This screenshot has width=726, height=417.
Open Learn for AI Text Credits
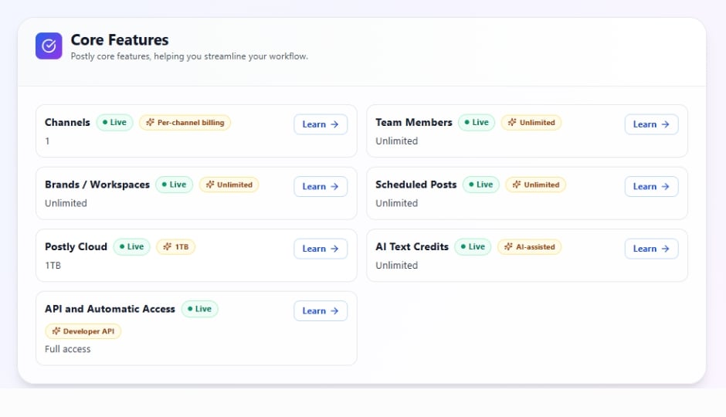click(x=651, y=249)
